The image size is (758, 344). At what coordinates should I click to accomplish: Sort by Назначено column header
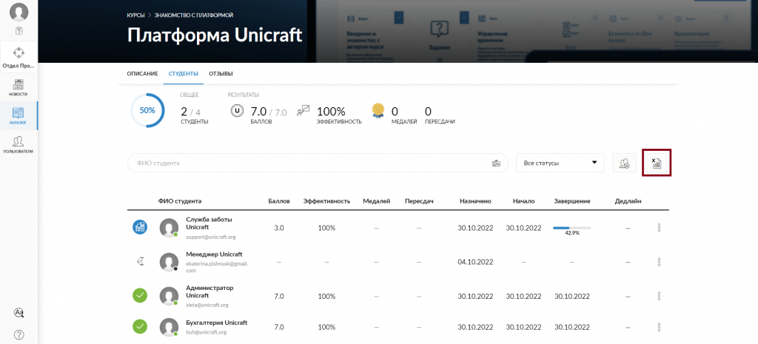tap(475, 201)
